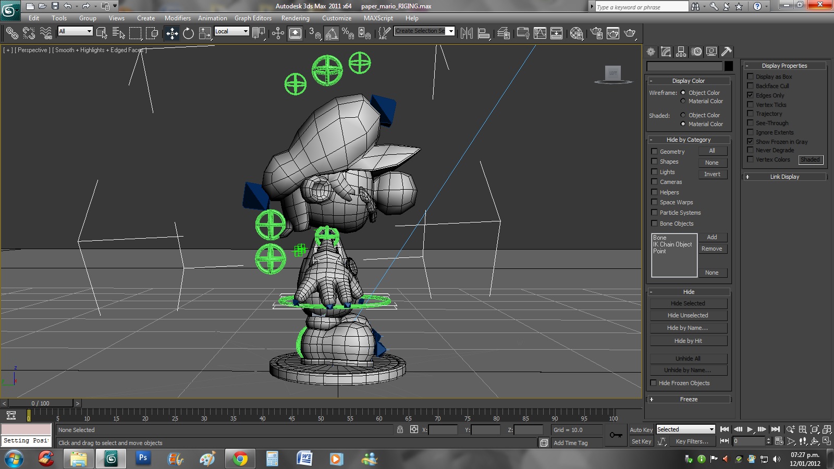Open the Schematic View
Image resolution: width=834 pixels, height=469 pixels.
tap(556, 33)
